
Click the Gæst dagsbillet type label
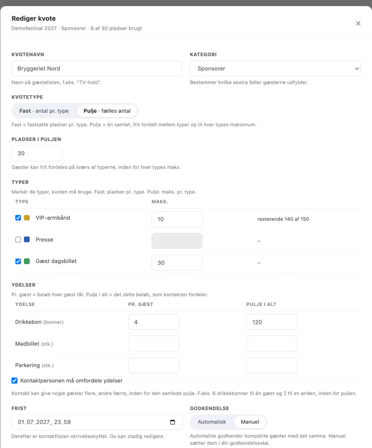click(56, 261)
